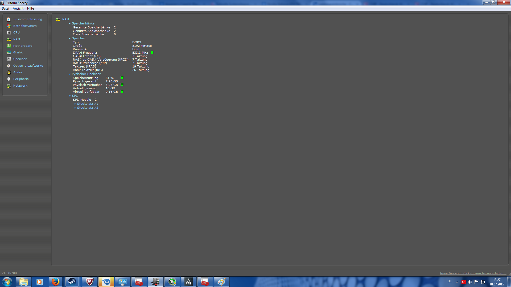511x287 pixels.
Task: Click the Optische Laufwerke disc icon
Action: (x=9, y=66)
